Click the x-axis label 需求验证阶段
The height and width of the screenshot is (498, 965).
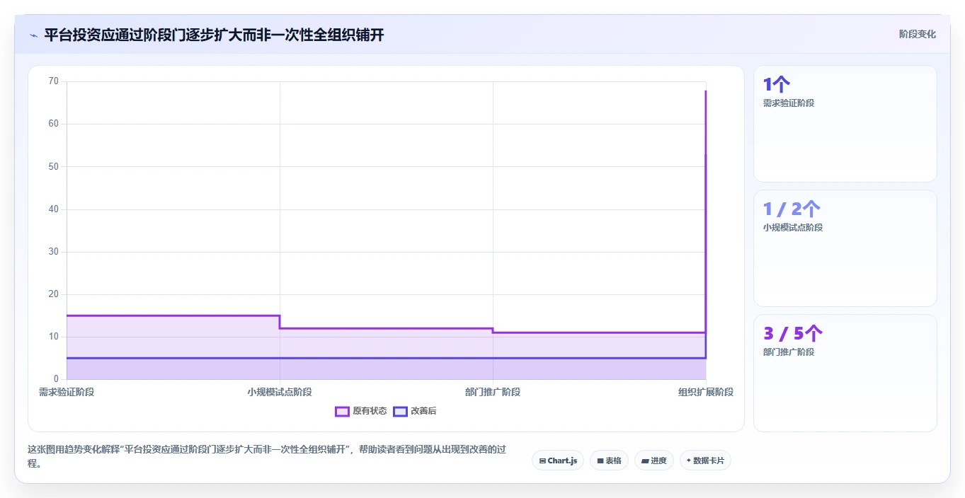tap(67, 392)
